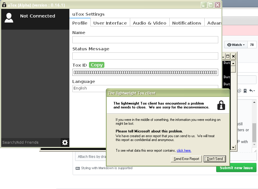Click the saved replies bookmark icon
This screenshot has height=189, width=258.
tap(245, 91)
